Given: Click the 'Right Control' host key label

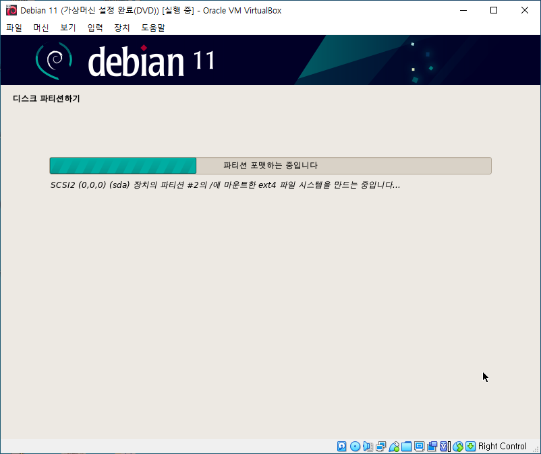Looking at the screenshot, I should tap(503, 447).
